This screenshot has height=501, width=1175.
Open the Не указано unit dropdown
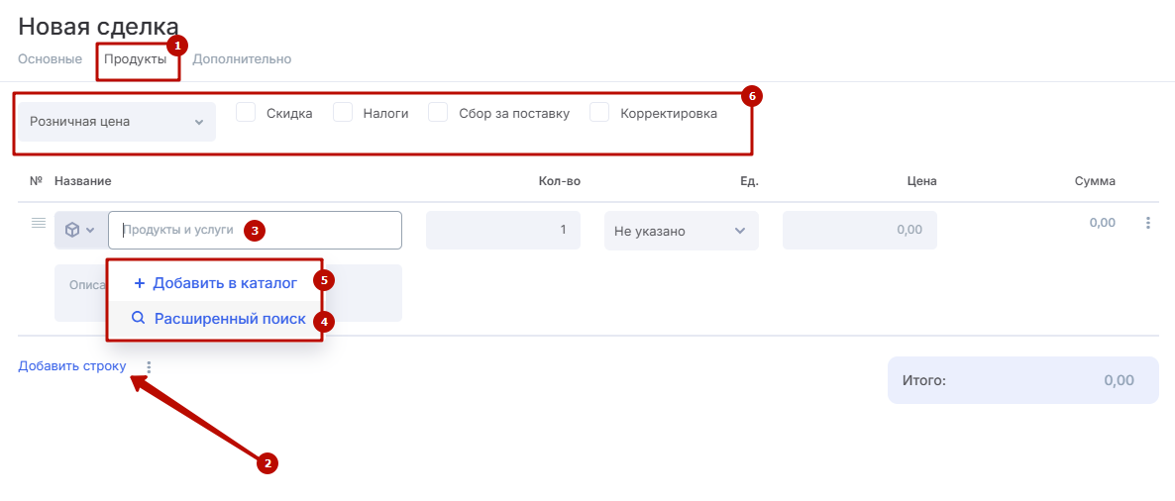[x=681, y=231]
